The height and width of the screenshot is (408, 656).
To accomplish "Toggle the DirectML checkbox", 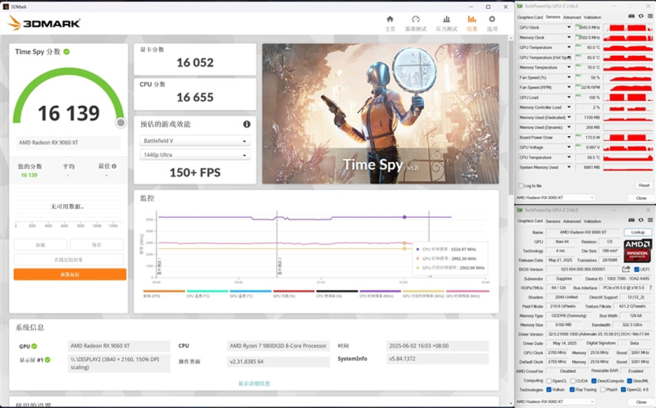I will coord(630,381).
